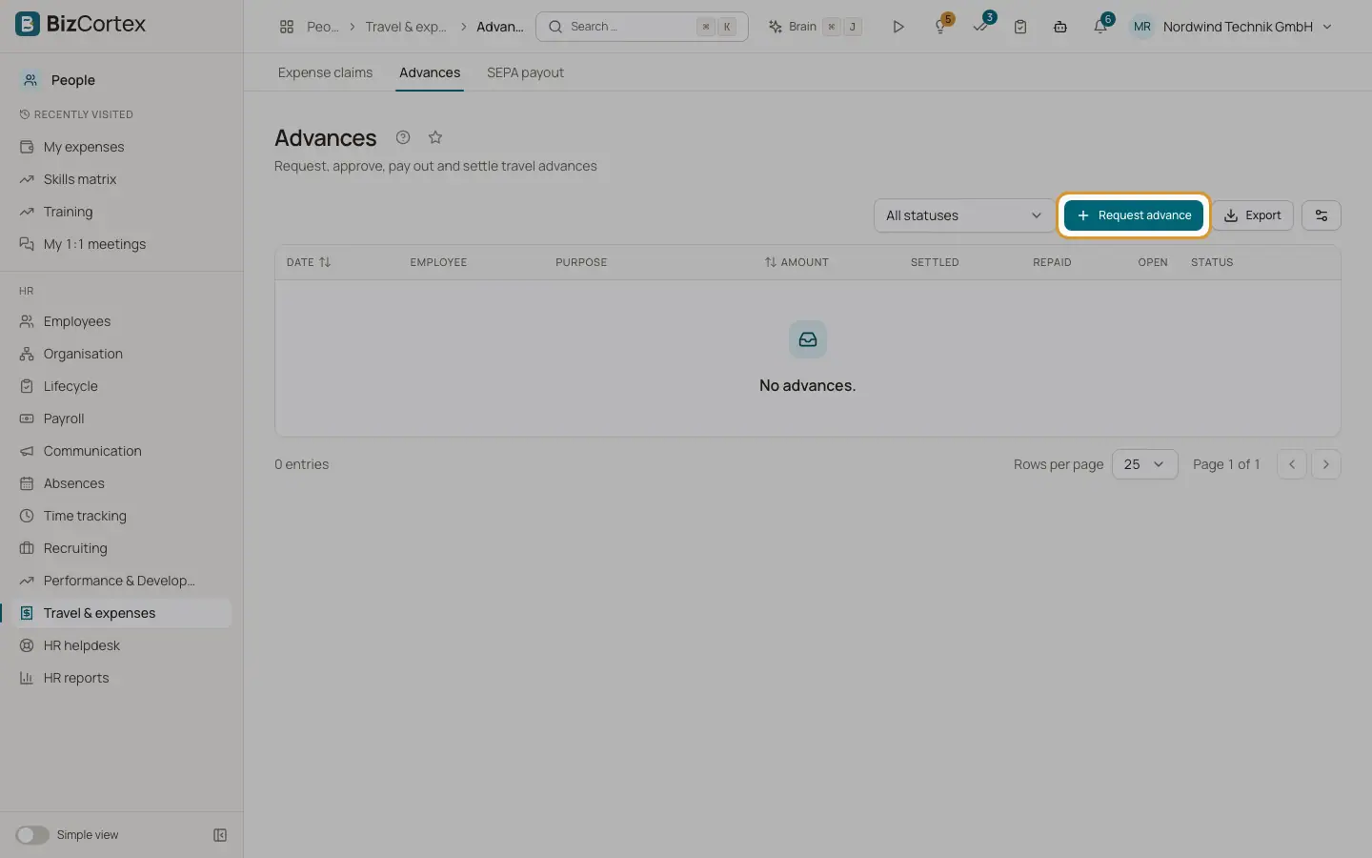Click the BizCortex logo icon
This screenshot has width=1372, height=858.
pos(28,24)
